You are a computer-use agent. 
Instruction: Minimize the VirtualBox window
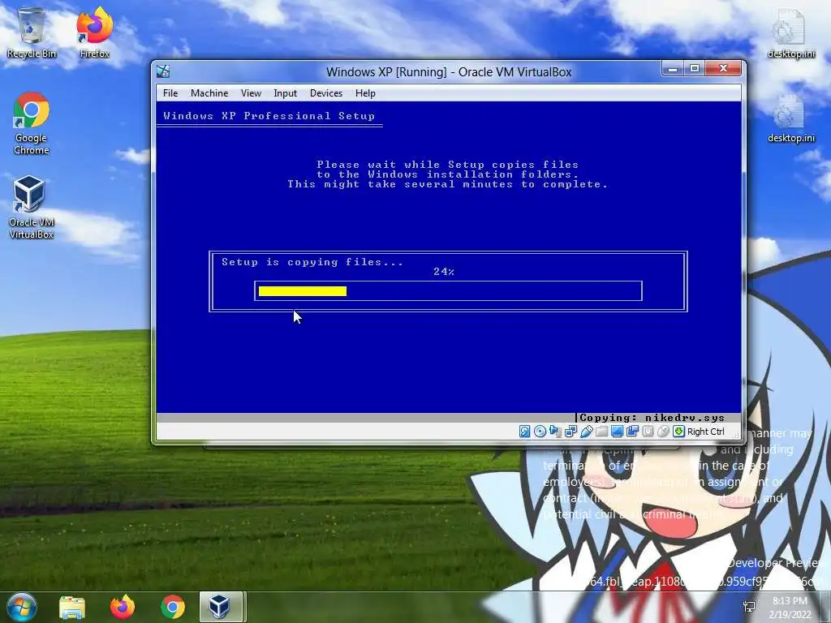coord(673,68)
